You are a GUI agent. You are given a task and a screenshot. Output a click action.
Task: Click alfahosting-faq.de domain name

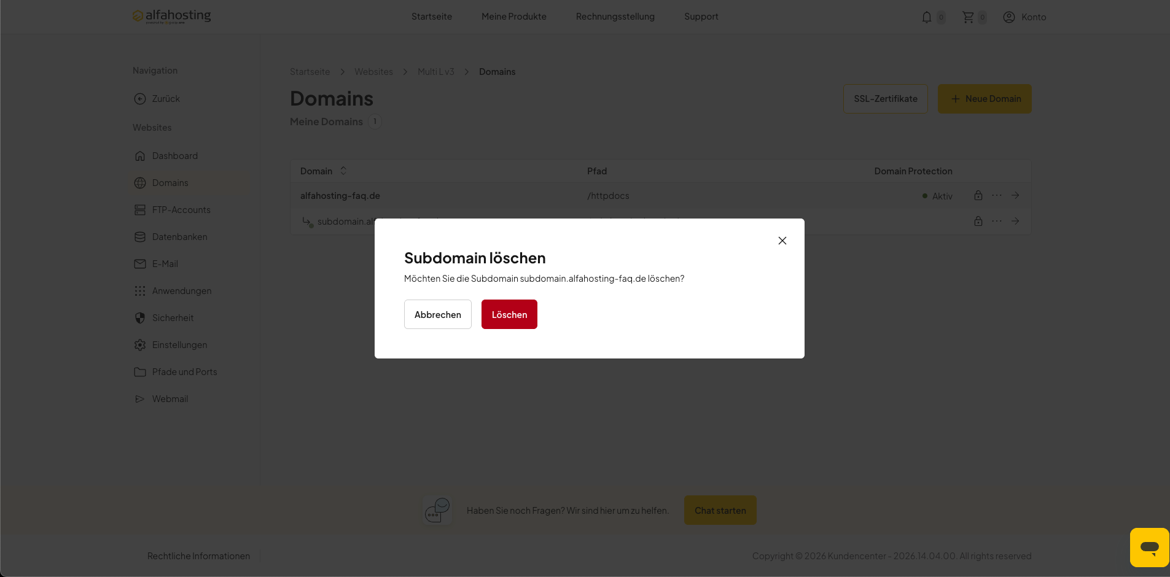340,196
